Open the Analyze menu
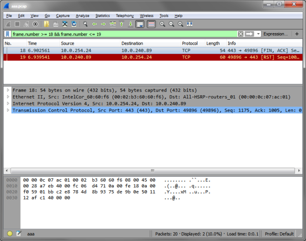Screen dimensions: 306x241 82,16
